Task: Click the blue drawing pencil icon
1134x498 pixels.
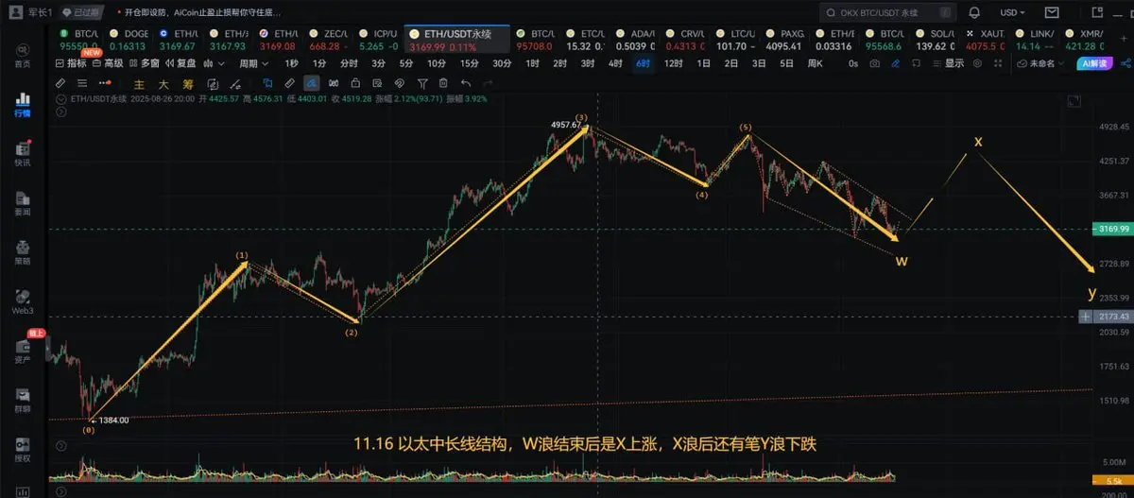Action: click(897, 63)
